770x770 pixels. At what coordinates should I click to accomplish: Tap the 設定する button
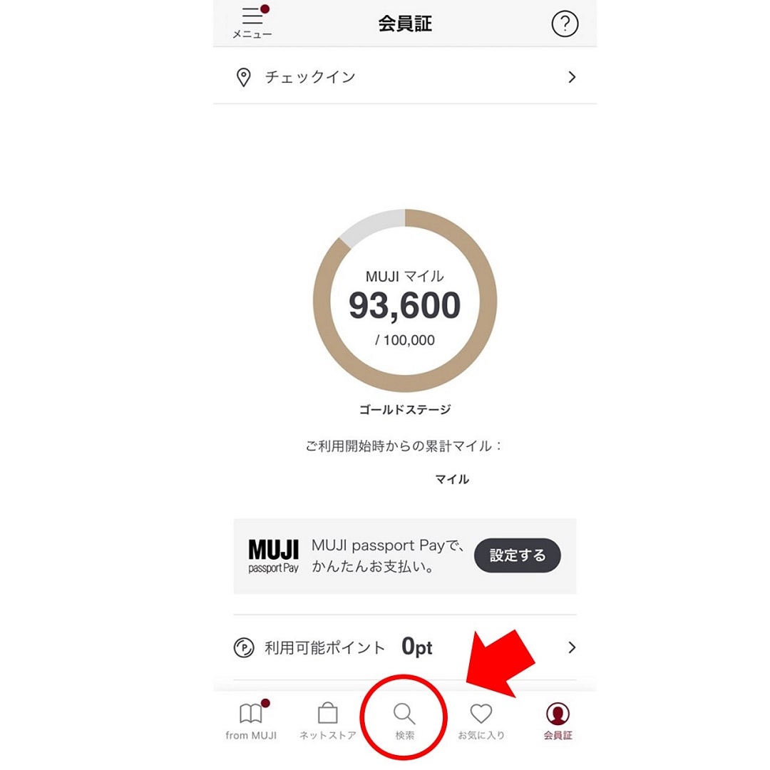(518, 555)
